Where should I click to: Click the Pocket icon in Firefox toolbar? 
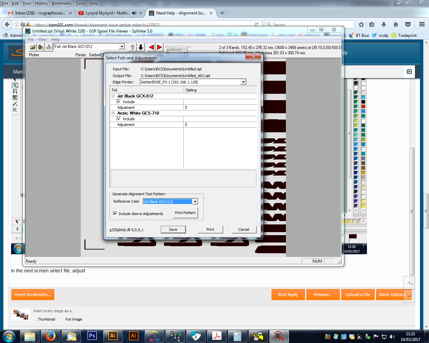pyautogui.click(x=408, y=24)
